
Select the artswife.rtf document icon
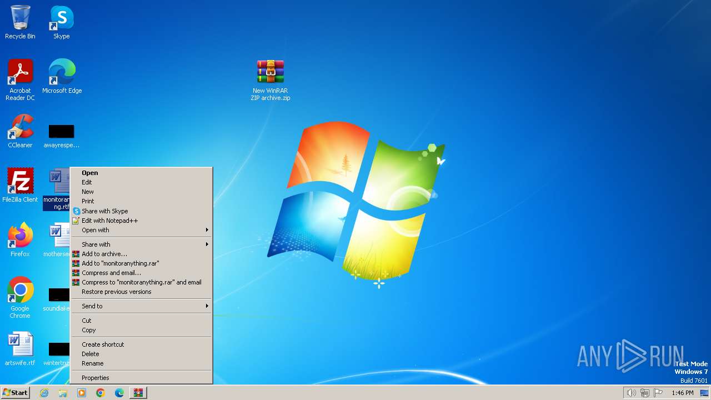point(20,349)
